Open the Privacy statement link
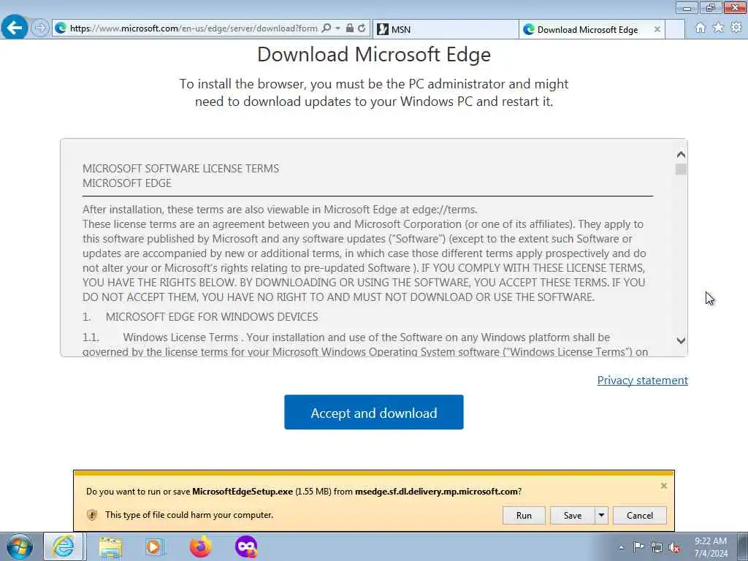Image resolution: width=748 pixels, height=561 pixels. click(642, 380)
